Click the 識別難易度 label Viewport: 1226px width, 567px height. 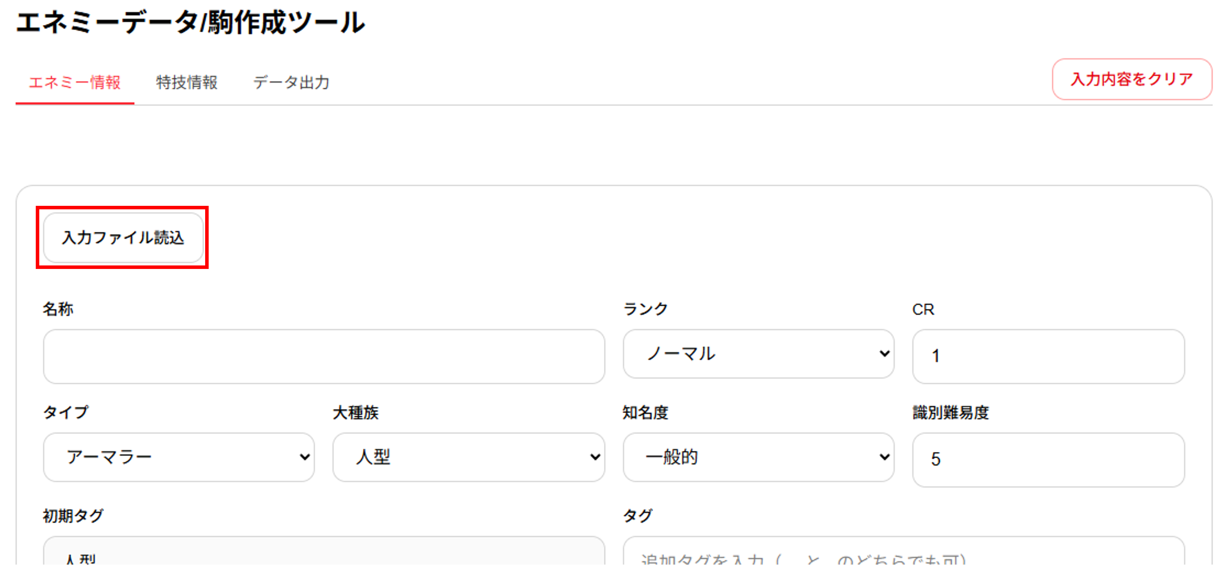tap(950, 412)
